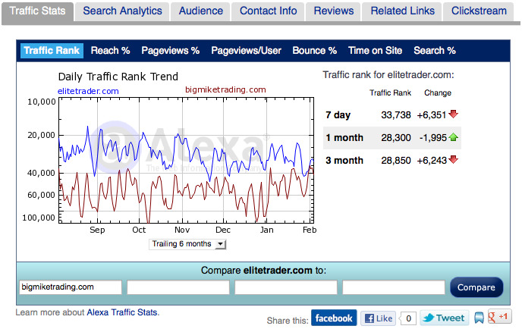Go to the Contact Info tab
This screenshot has width=522, height=329.
pos(268,11)
